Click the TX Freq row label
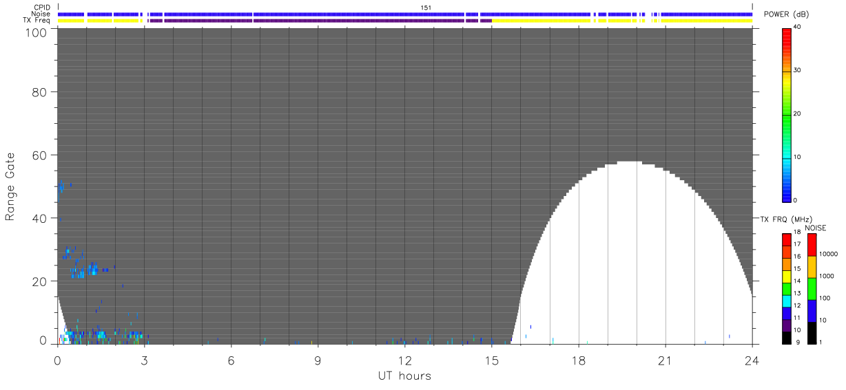 click(x=37, y=20)
